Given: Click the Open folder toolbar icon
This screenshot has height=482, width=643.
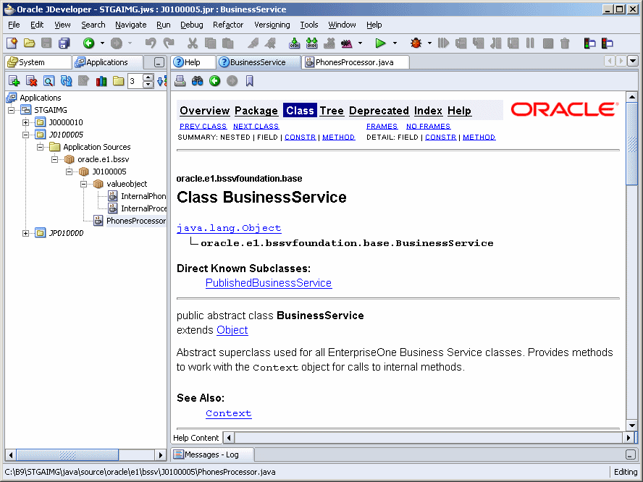Looking at the screenshot, I should (x=30, y=43).
